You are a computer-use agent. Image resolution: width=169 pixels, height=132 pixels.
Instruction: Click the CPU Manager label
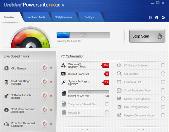(19, 68)
